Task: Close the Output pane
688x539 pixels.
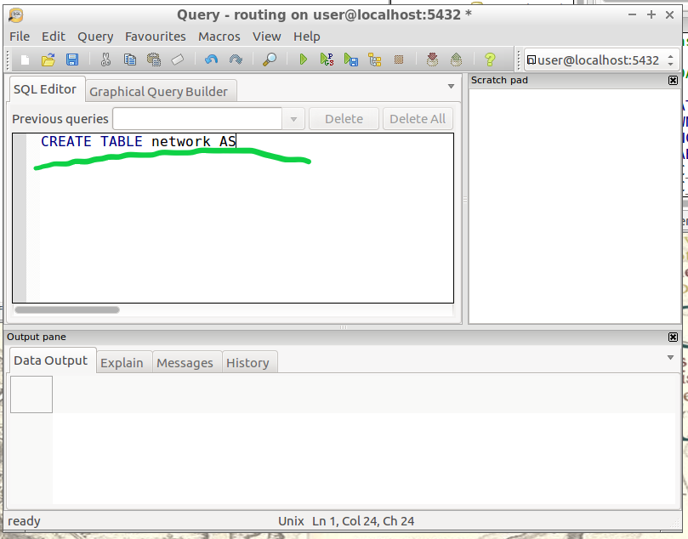Action: pyautogui.click(x=674, y=337)
